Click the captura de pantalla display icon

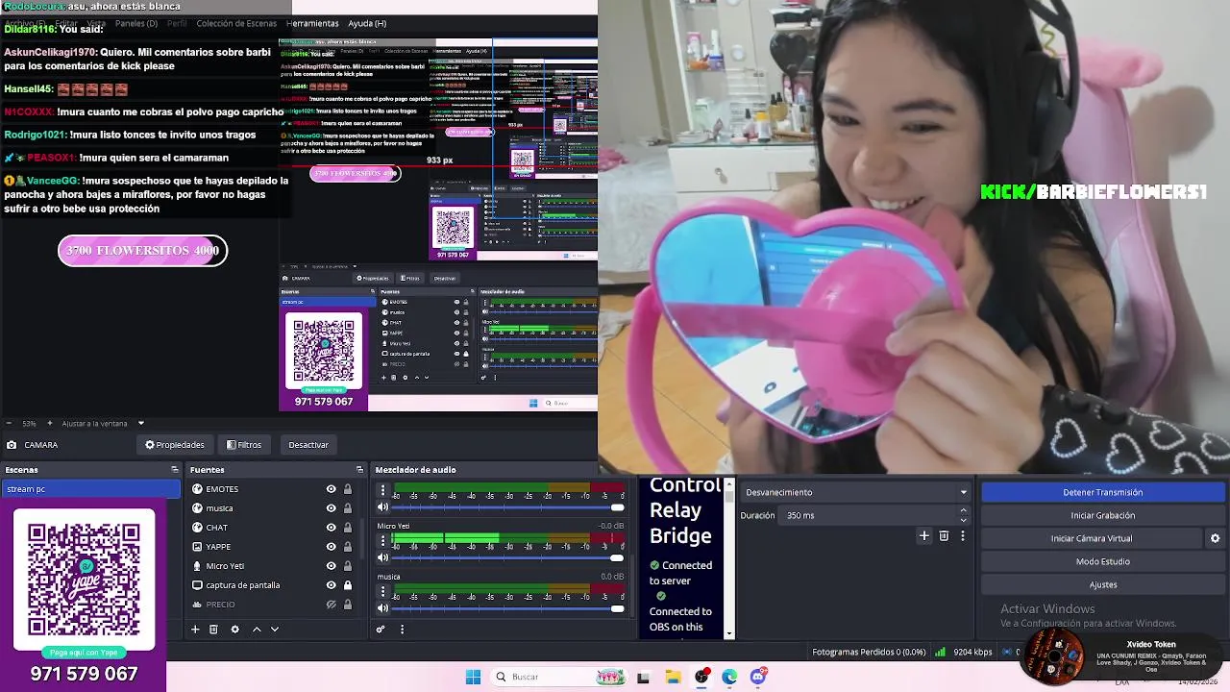pos(197,585)
